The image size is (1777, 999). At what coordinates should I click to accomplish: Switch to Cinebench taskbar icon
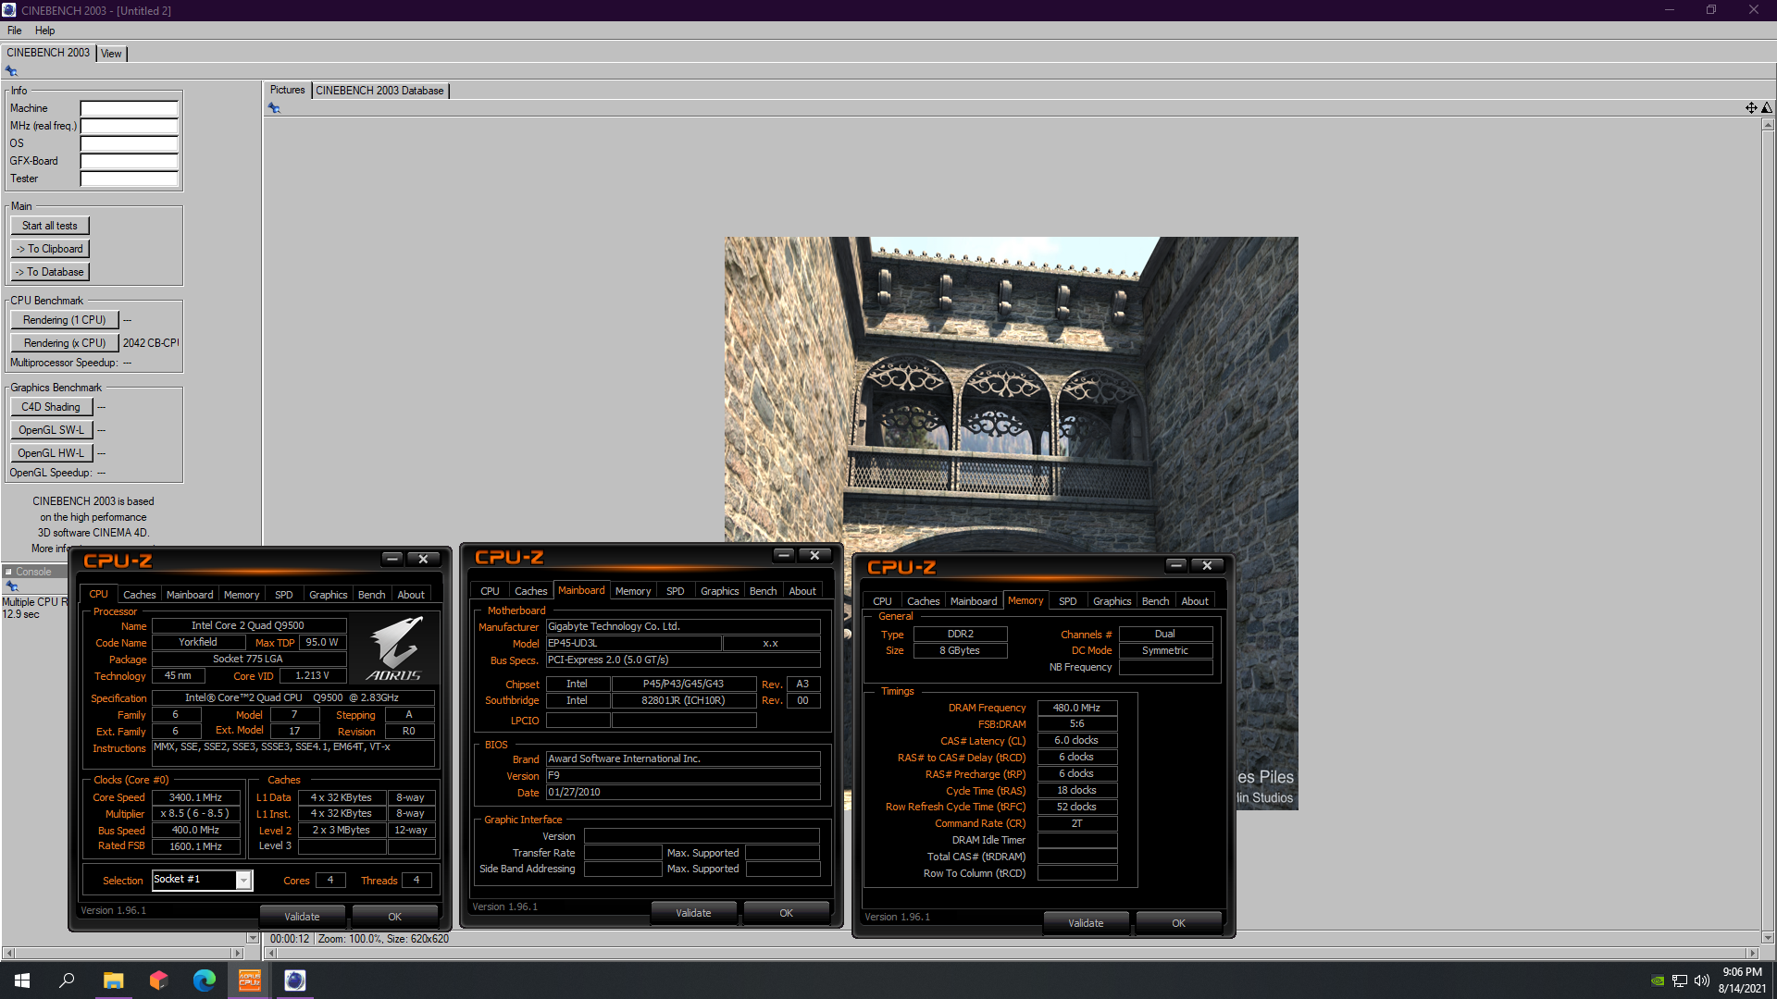click(295, 980)
